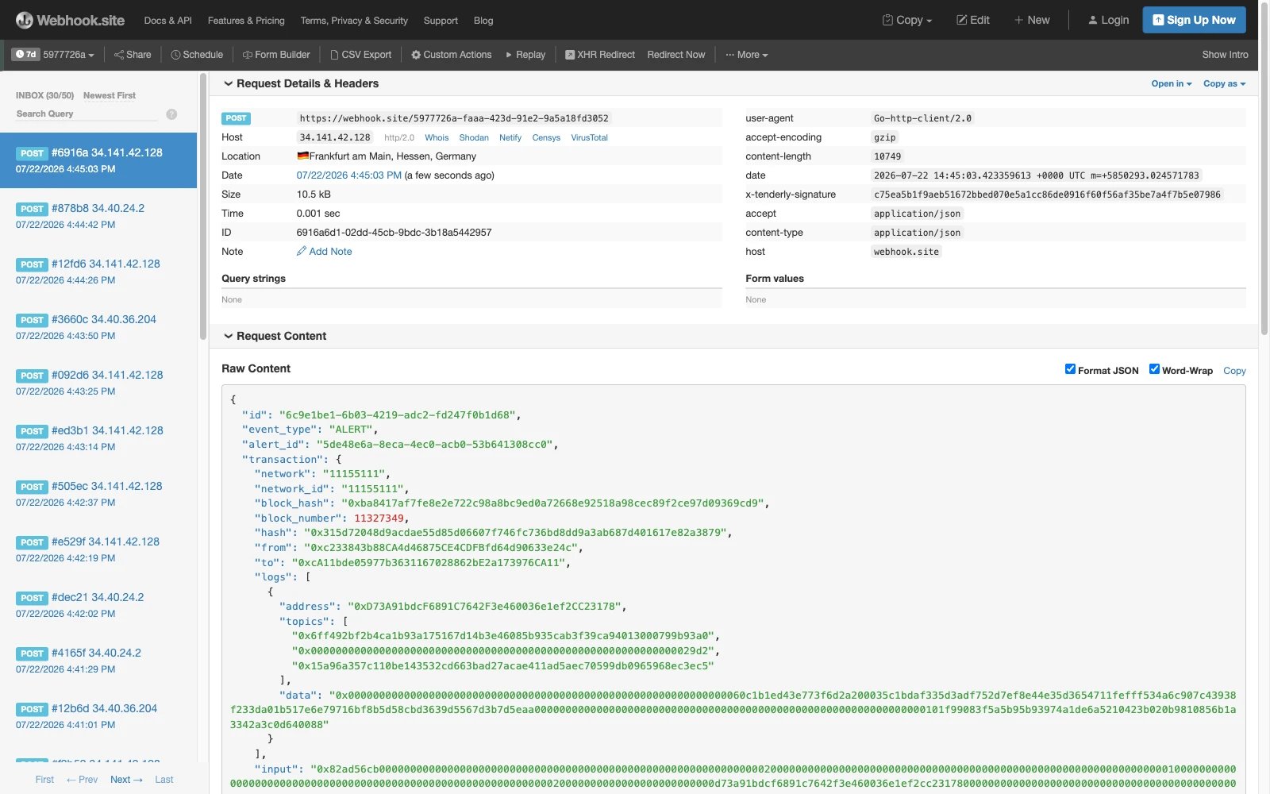Expand the More dropdown menu
This screenshot has height=794, width=1270.
747,55
